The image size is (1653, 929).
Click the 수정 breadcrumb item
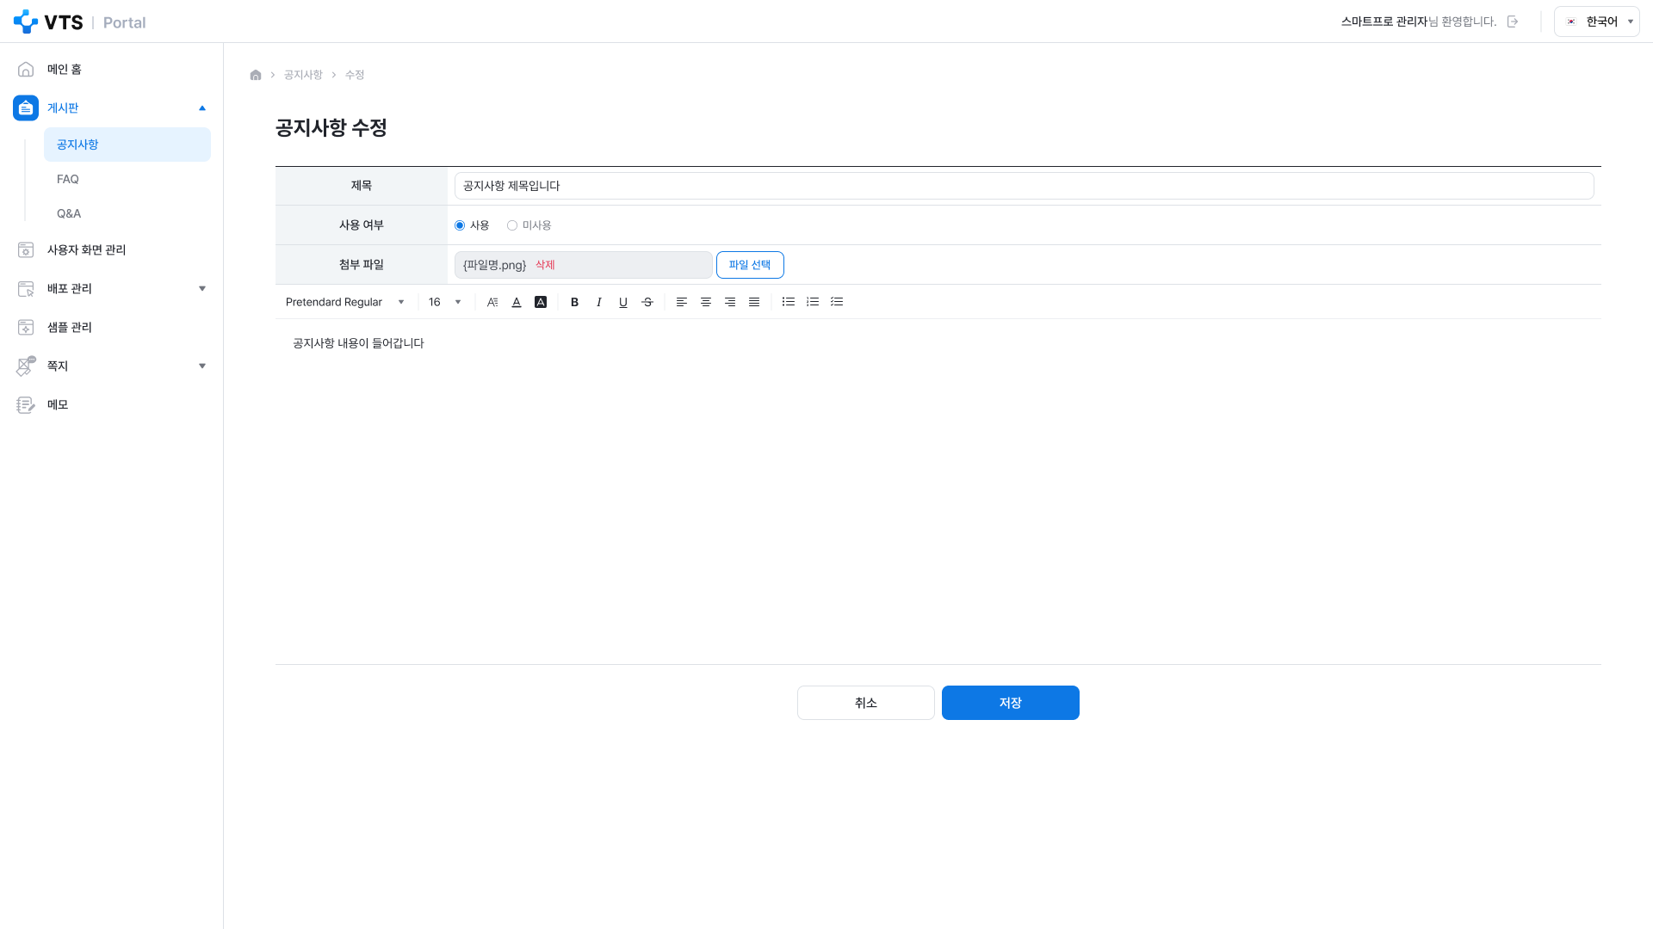pyautogui.click(x=355, y=75)
